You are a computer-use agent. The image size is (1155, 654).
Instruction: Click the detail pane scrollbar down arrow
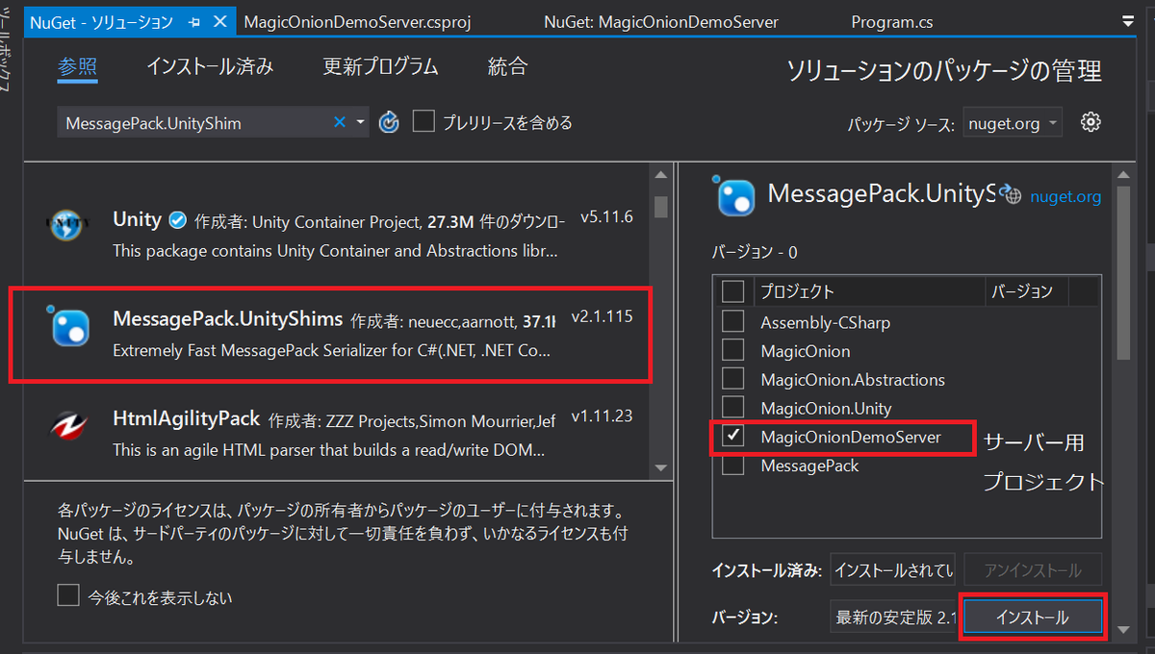pyautogui.click(x=1122, y=630)
